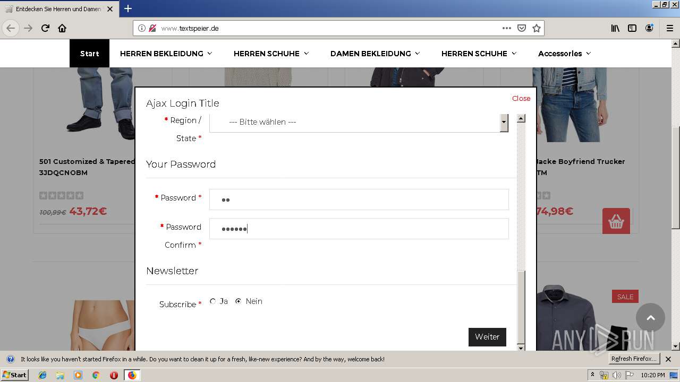Reload the current page
The image size is (680, 382).
[45, 28]
